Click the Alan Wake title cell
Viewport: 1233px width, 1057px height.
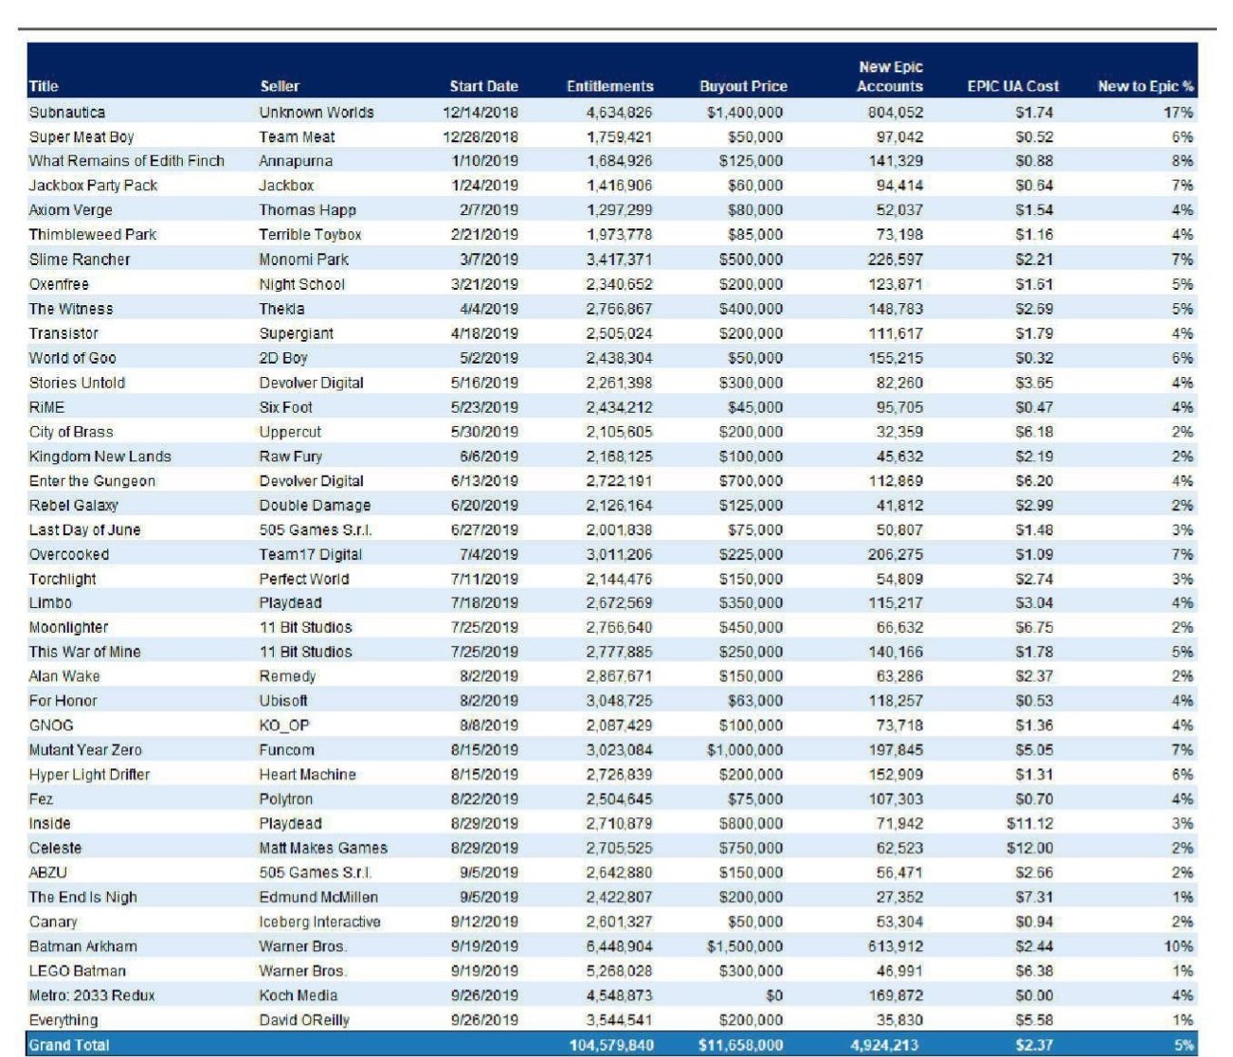click(x=64, y=677)
